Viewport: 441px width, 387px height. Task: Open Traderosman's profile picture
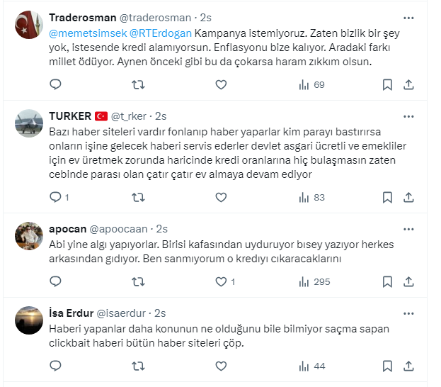pyautogui.click(x=29, y=25)
